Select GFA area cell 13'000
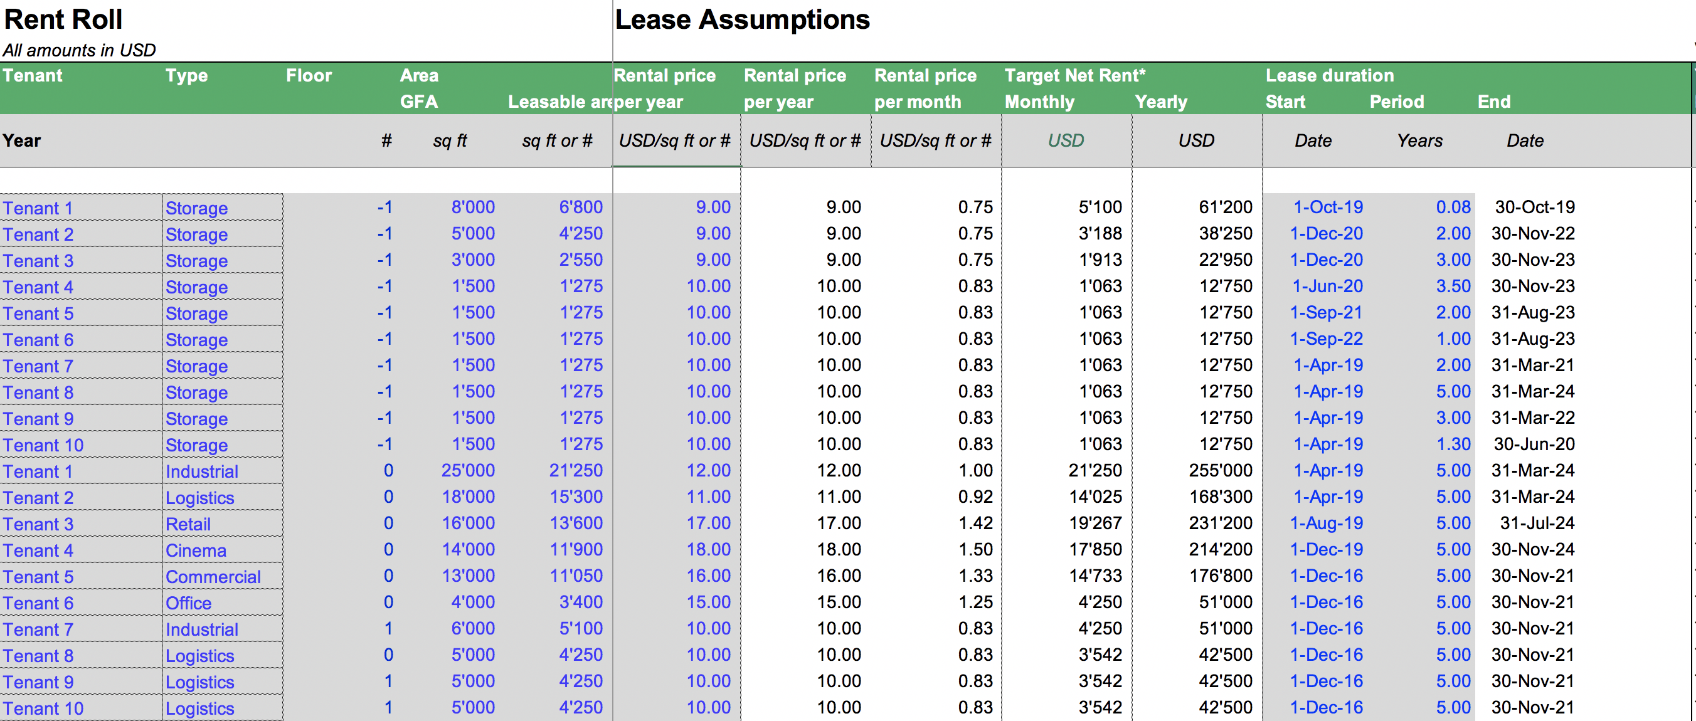1696x721 pixels. tap(467, 576)
